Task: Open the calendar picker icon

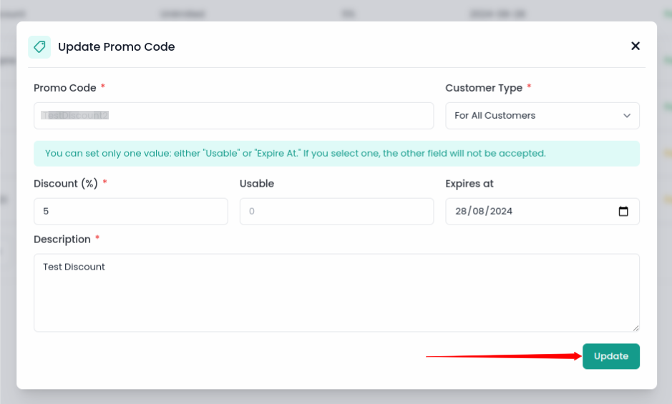Action: (x=623, y=212)
